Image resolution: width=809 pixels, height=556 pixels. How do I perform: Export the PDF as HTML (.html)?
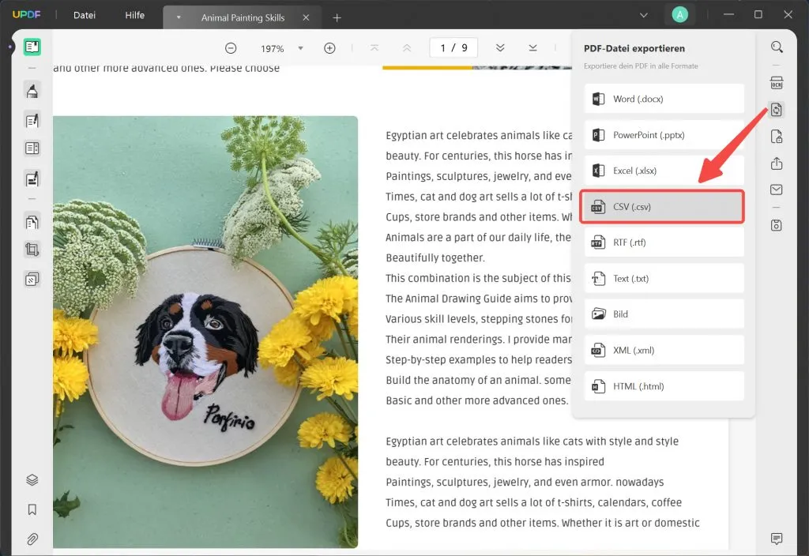coord(663,385)
